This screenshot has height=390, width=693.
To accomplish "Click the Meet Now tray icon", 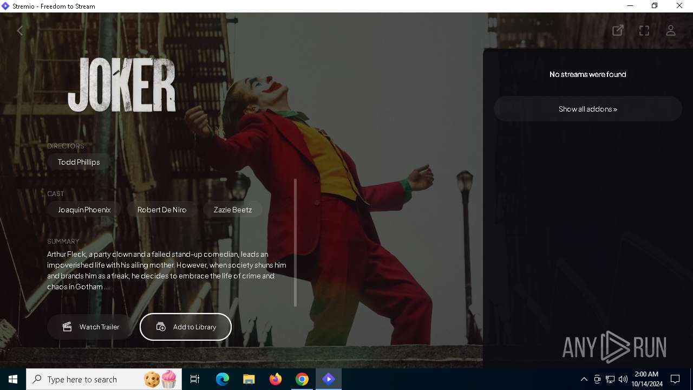I will coord(597,379).
